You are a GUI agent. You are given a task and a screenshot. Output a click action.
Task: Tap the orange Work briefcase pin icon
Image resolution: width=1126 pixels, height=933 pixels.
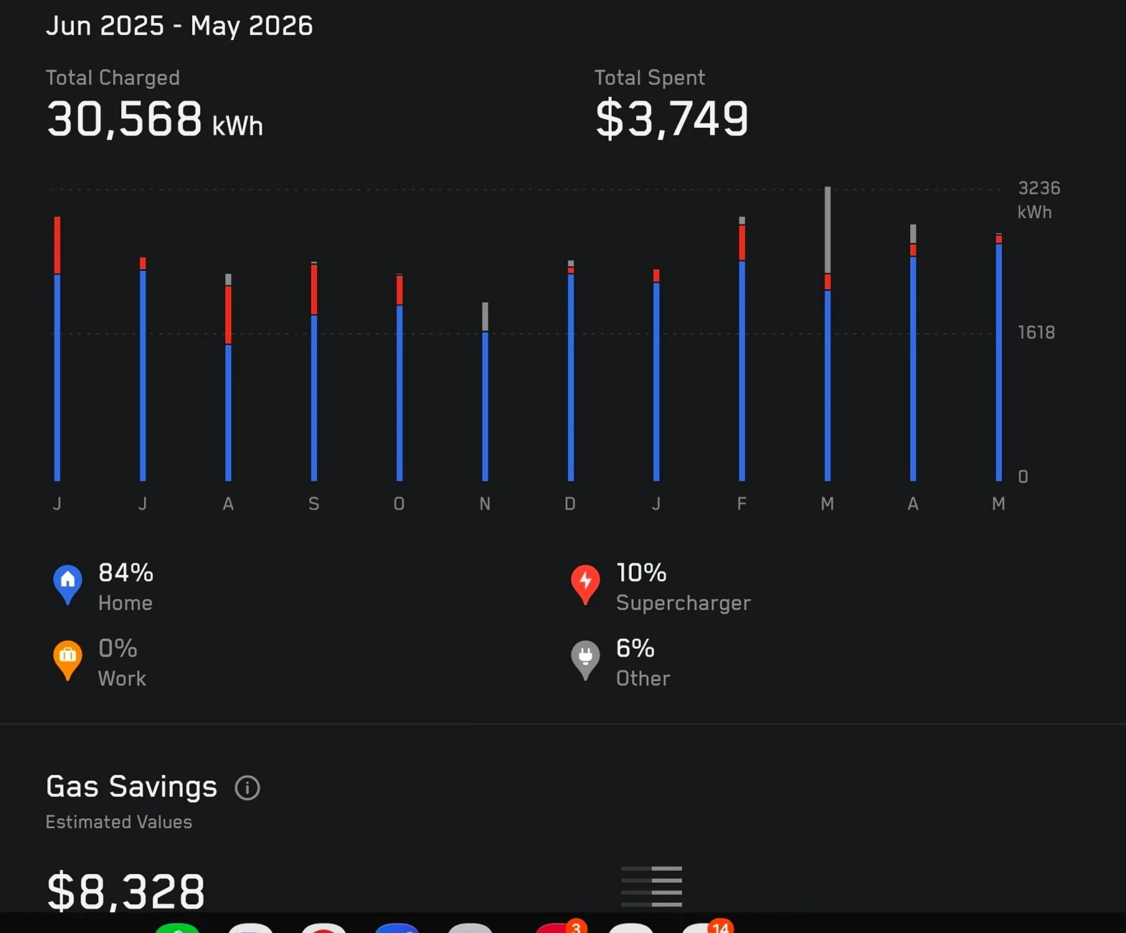point(67,660)
